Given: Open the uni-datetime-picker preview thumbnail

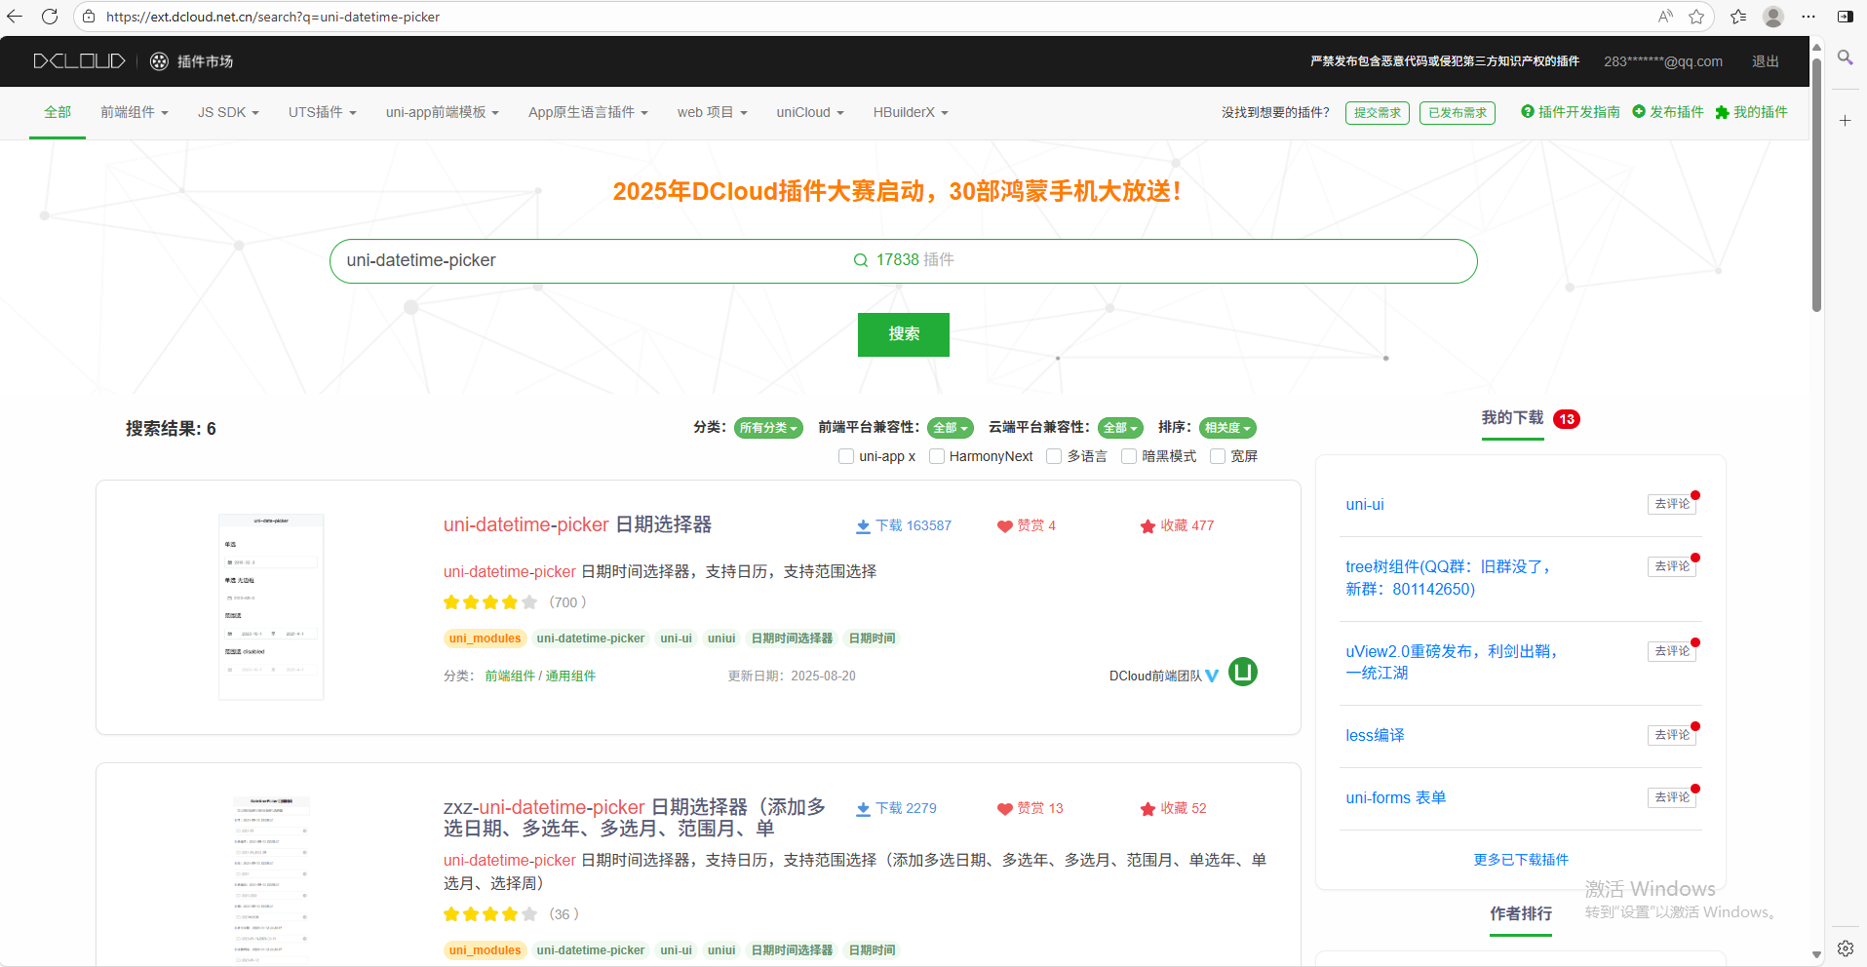Looking at the screenshot, I should (x=271, y=606).
